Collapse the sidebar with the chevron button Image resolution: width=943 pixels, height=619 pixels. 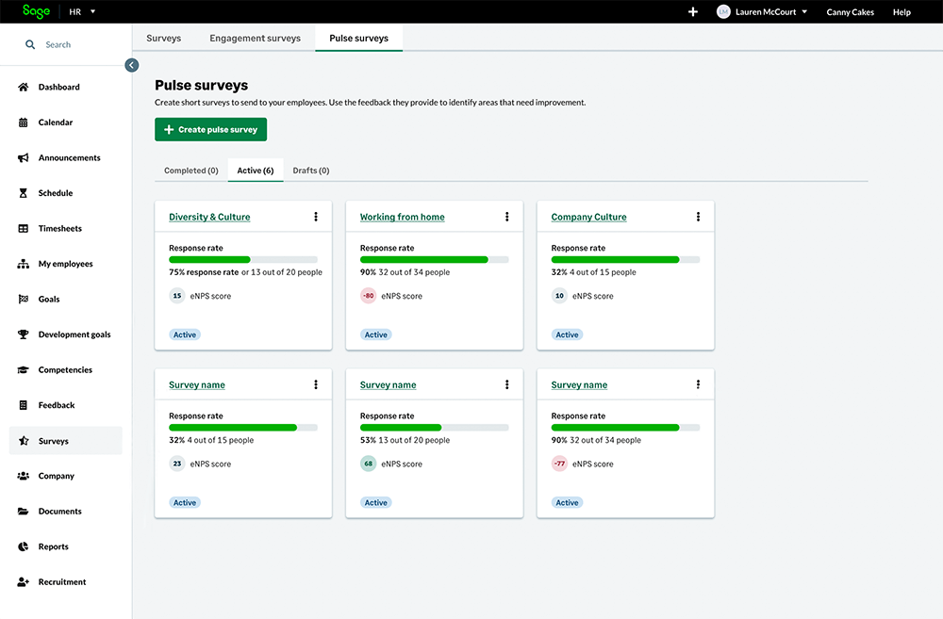[132, 65]
